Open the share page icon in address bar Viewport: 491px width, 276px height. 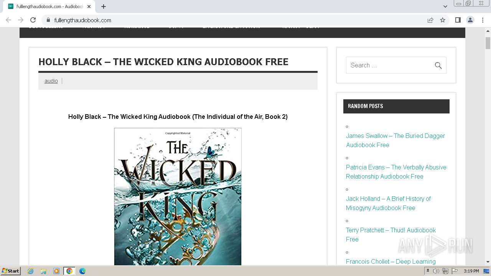(430, 20)
